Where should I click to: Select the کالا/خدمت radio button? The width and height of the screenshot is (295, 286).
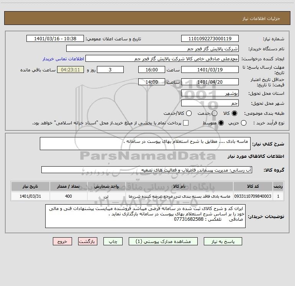click(x=189, y=113)
